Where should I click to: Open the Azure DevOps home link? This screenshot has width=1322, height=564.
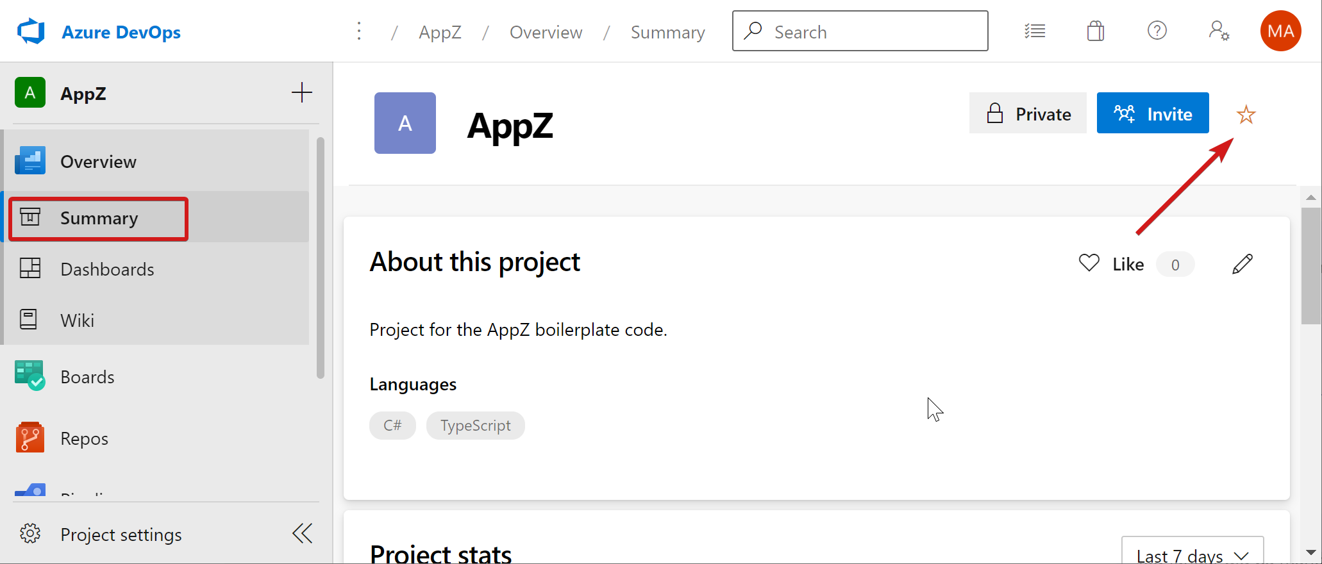121,32
